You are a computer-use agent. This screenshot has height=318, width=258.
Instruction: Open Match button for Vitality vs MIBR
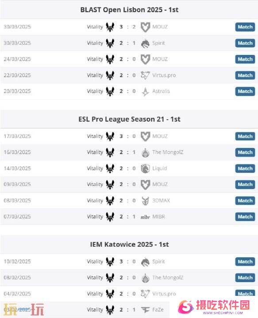coord(245,217)
